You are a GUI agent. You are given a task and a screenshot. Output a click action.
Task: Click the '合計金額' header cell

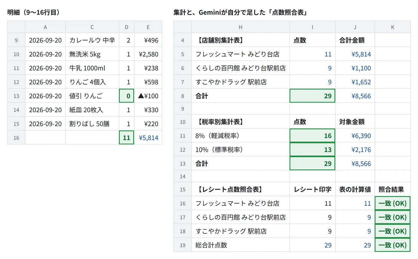pos(355,40)
